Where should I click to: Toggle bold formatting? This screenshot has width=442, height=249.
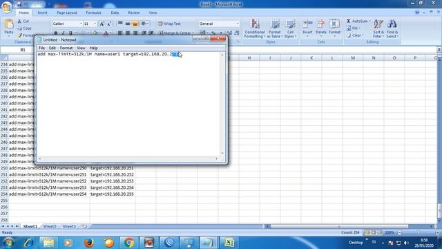[56, 33]
